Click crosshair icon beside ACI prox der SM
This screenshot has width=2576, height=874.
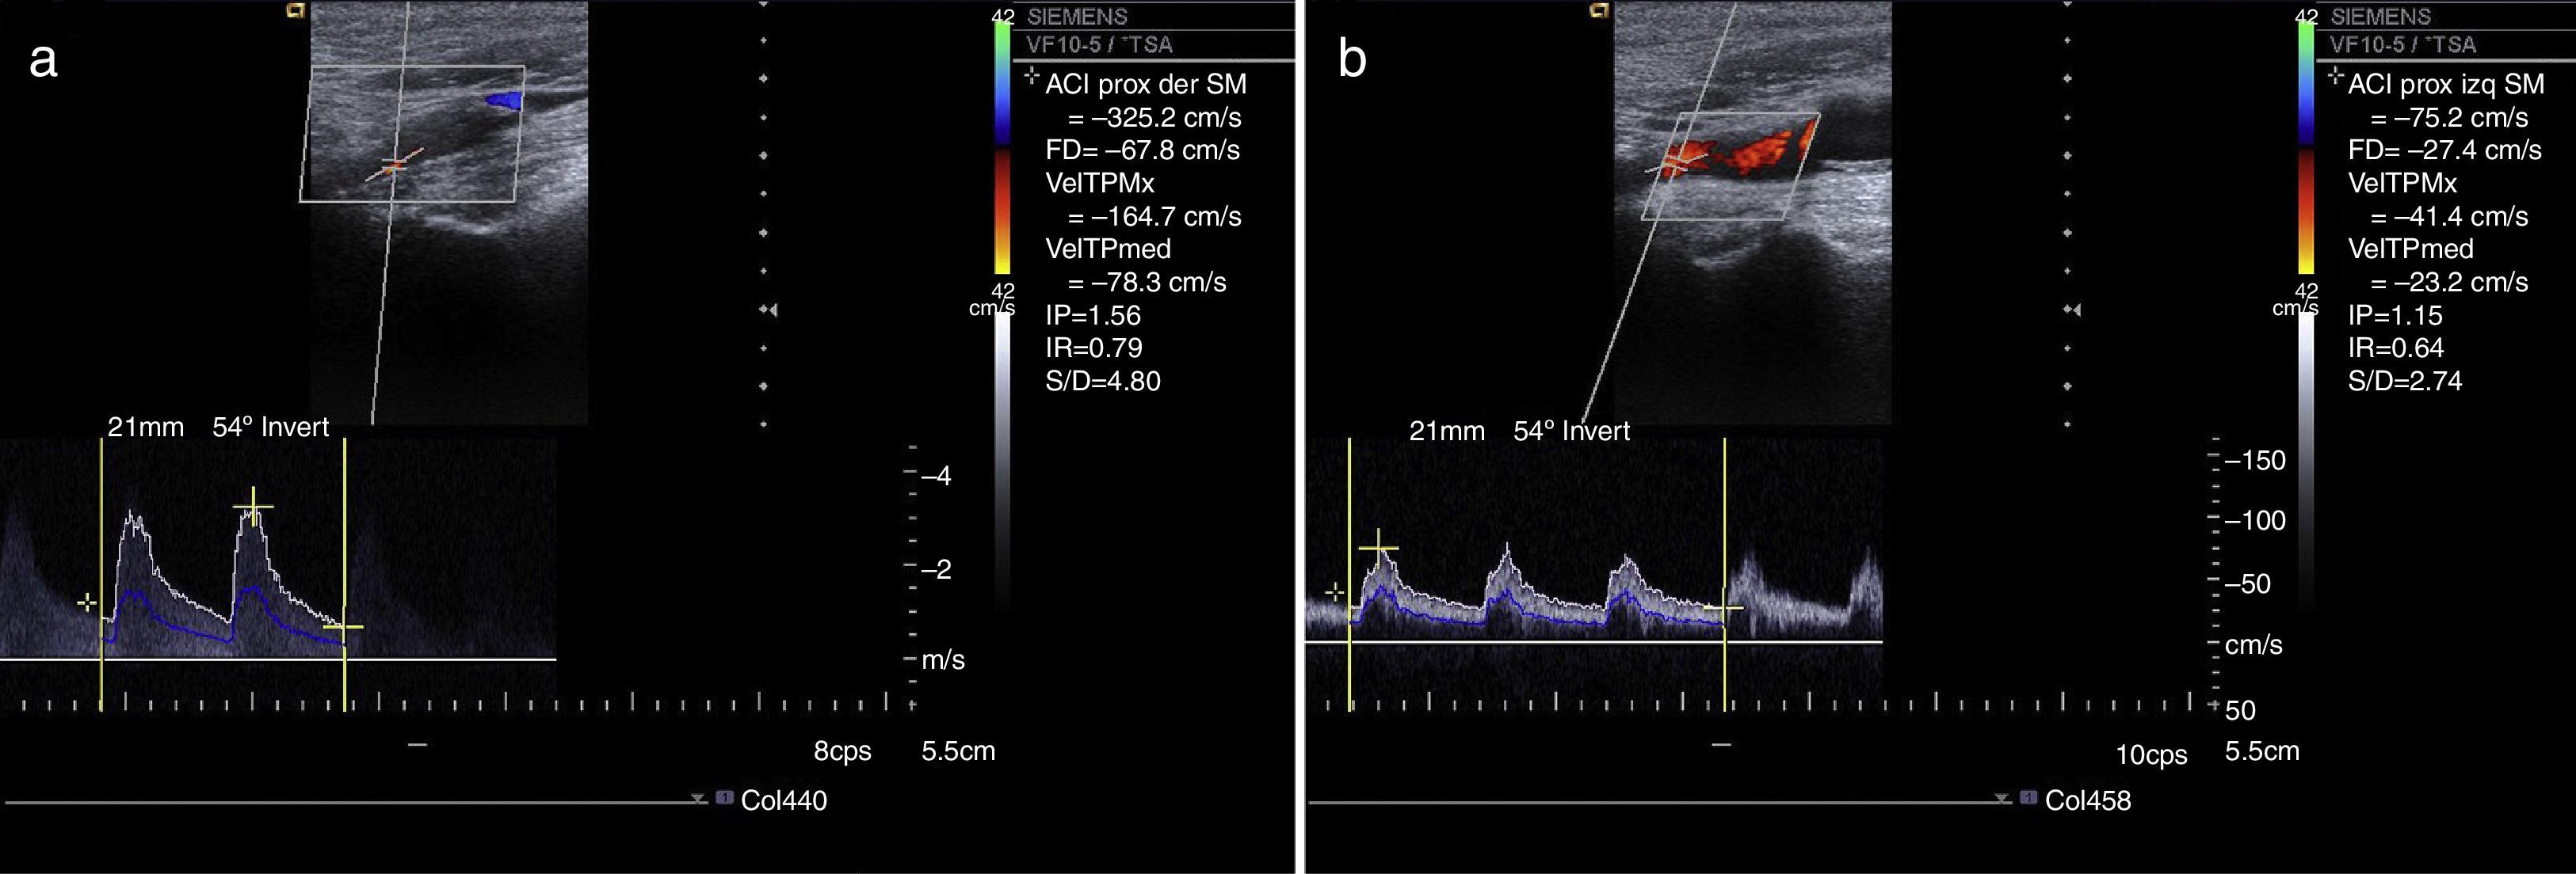coord(1033,76)
